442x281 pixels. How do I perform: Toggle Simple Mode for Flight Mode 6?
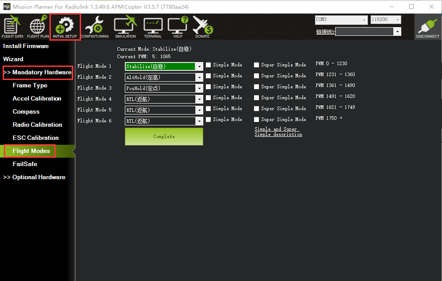pos(209,119)
